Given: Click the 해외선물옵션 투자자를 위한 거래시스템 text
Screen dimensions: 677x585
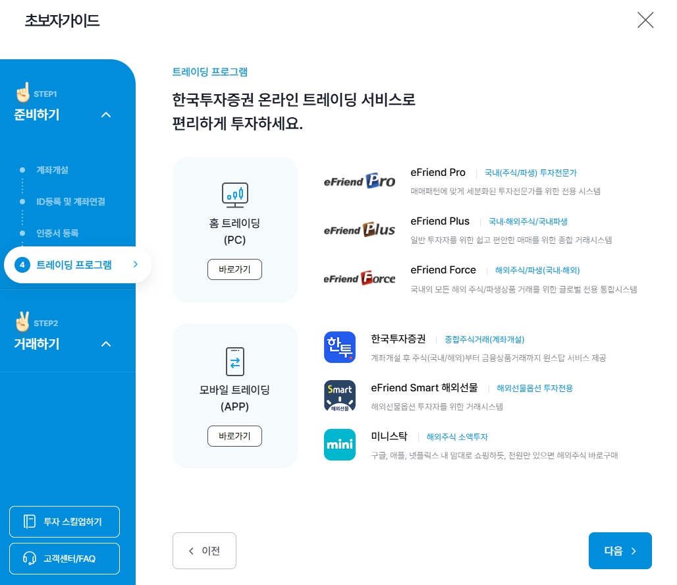Looking at the screenshot, I should click(x=437, y=407).
